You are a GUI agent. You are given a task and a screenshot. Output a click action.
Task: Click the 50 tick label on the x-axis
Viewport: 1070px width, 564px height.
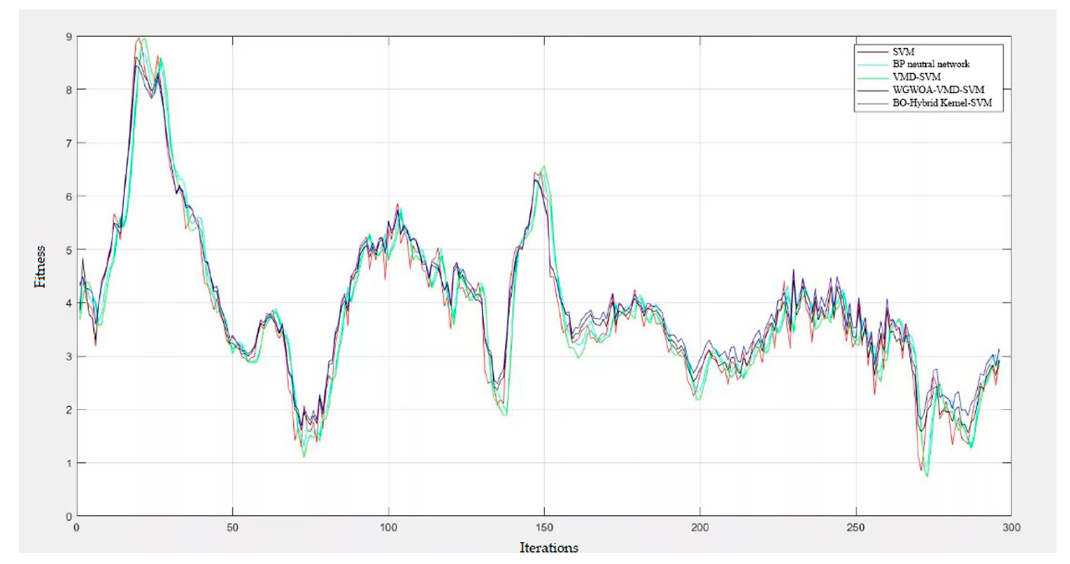click(x=233, y=528)
